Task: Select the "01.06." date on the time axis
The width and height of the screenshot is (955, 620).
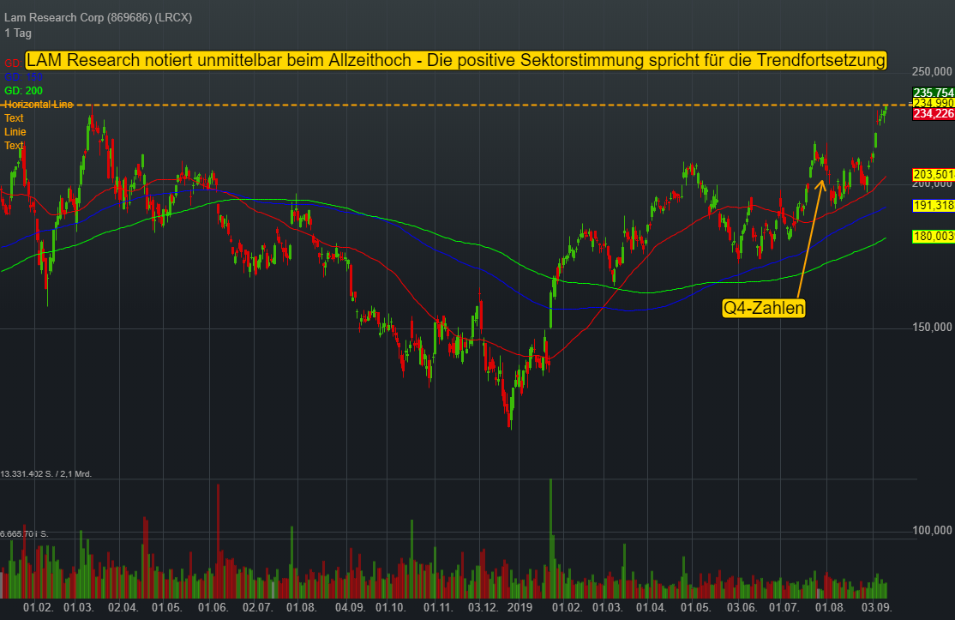Action: [213, 608]
